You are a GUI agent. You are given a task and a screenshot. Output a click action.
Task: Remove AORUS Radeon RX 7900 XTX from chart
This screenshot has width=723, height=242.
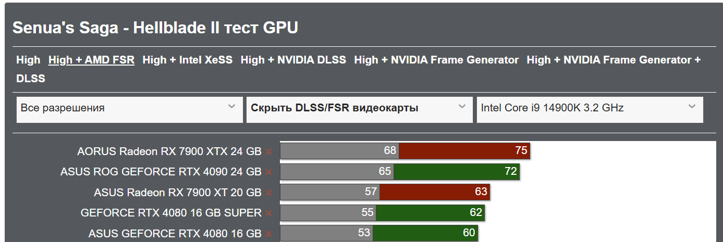[268, 152]
